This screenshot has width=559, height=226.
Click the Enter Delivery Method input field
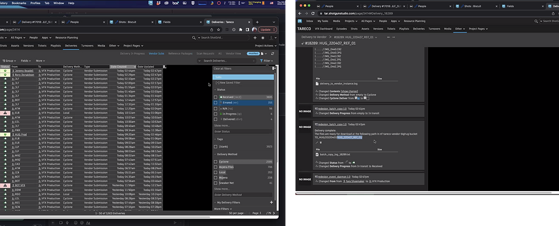point(243,195)
